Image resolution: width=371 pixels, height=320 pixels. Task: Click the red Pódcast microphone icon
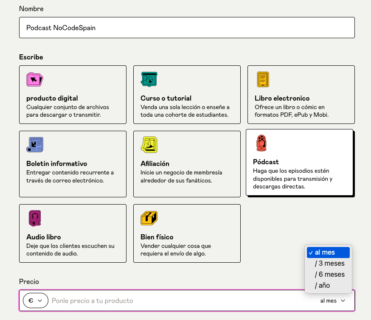tap(262, 143)
